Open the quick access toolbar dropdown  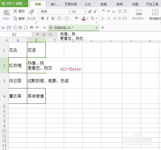pyautogui.click(x=45, y=28)
